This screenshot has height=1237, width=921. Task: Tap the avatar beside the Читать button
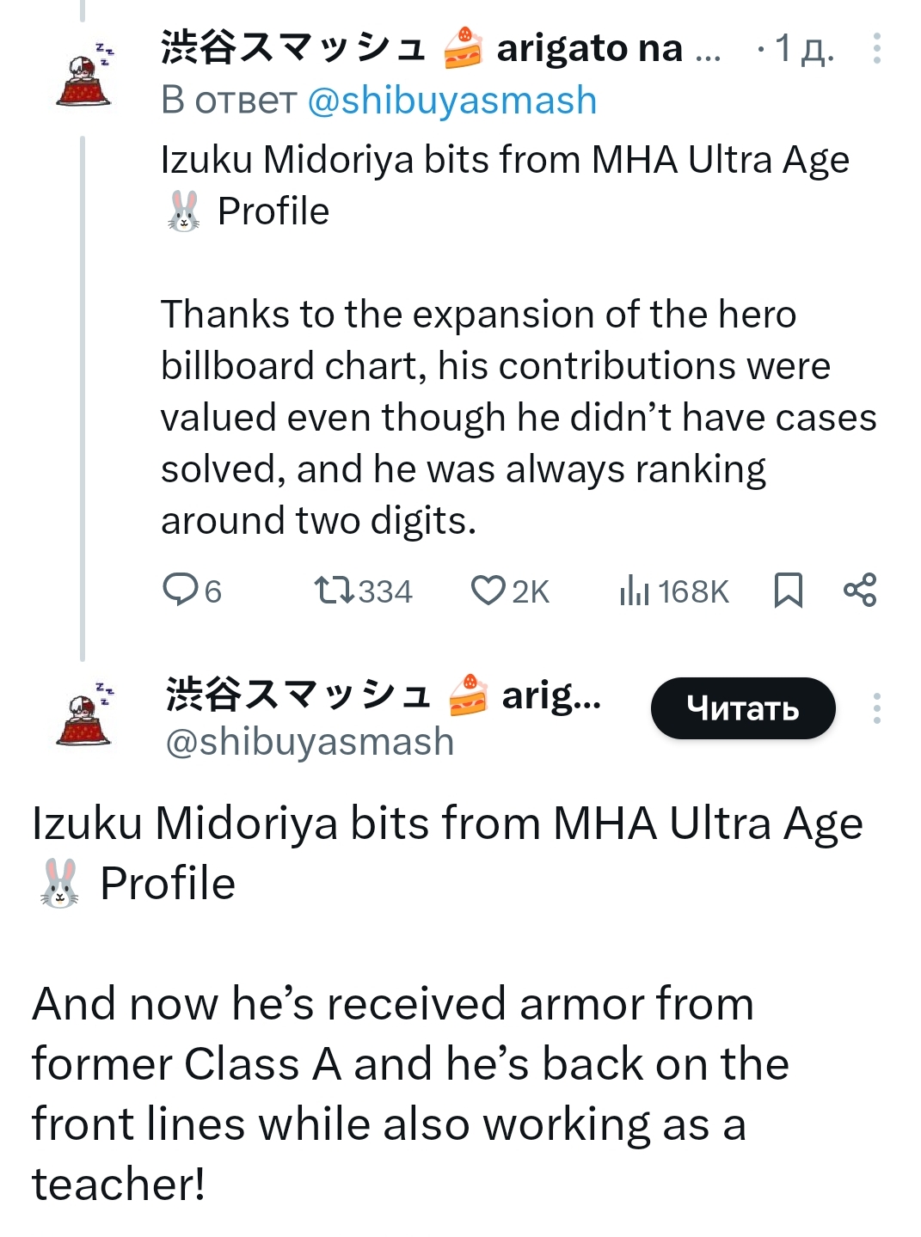pyautogui.click(x=84, y=712)
